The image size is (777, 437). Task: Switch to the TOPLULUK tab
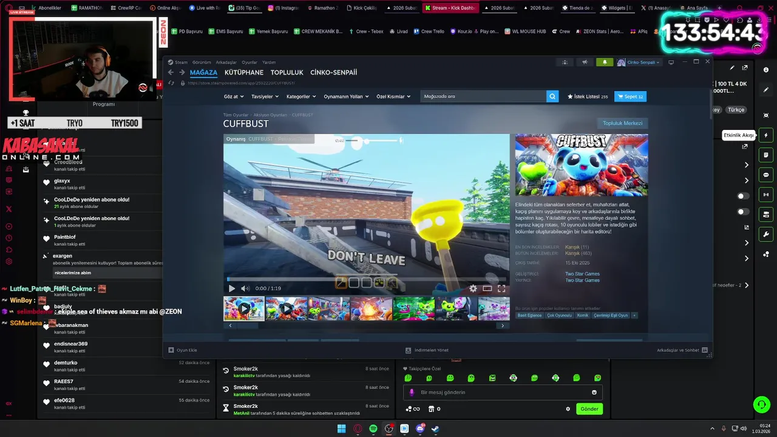(287, 72)
